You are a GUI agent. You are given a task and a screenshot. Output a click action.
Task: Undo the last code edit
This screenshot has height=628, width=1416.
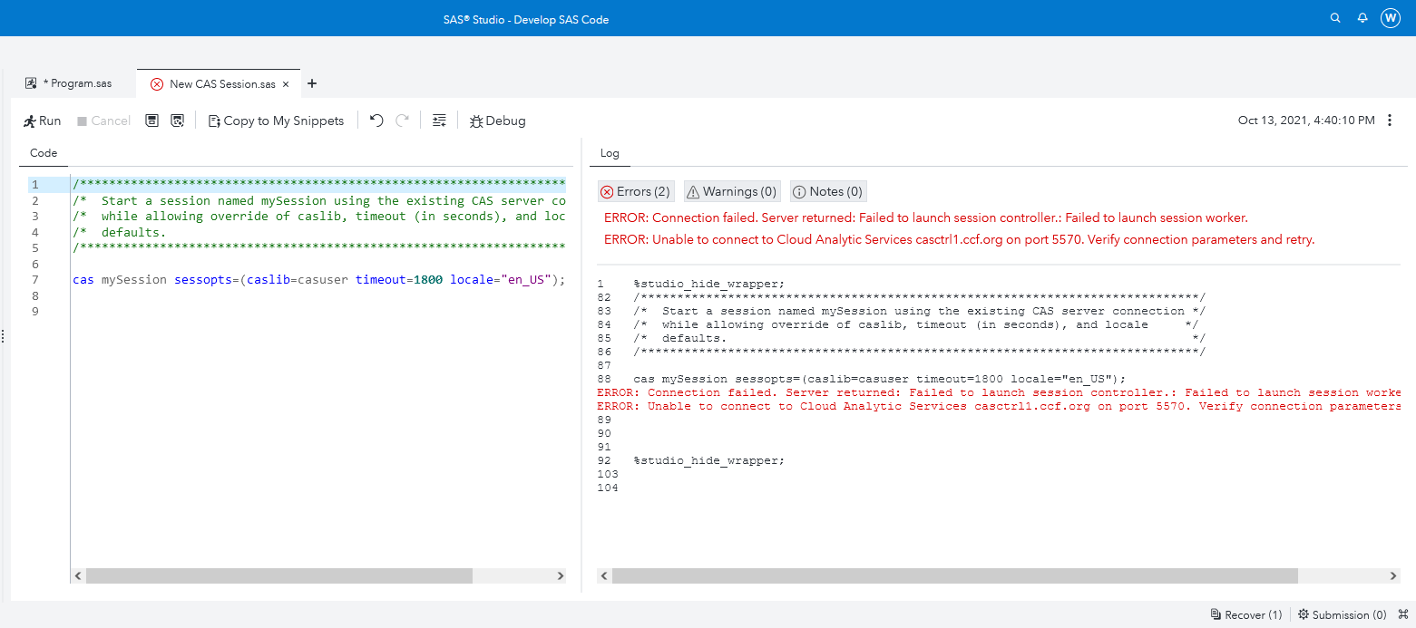pos(376,120)
